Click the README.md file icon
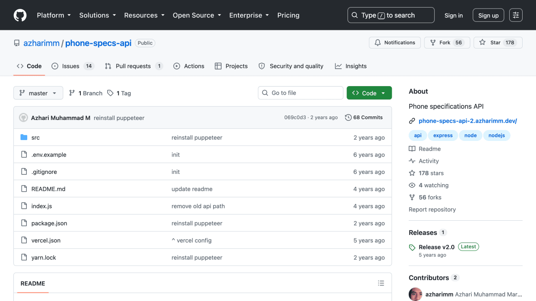Screen dimensions: 536x301 pos(24,189)
